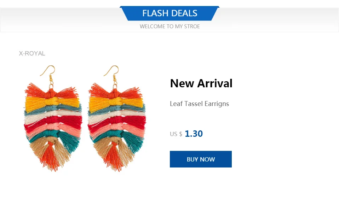Viewport: 339px width, 206px height.
Task: Pick the yellow tassel band on left earring
Action: click(x=52, y=102)
